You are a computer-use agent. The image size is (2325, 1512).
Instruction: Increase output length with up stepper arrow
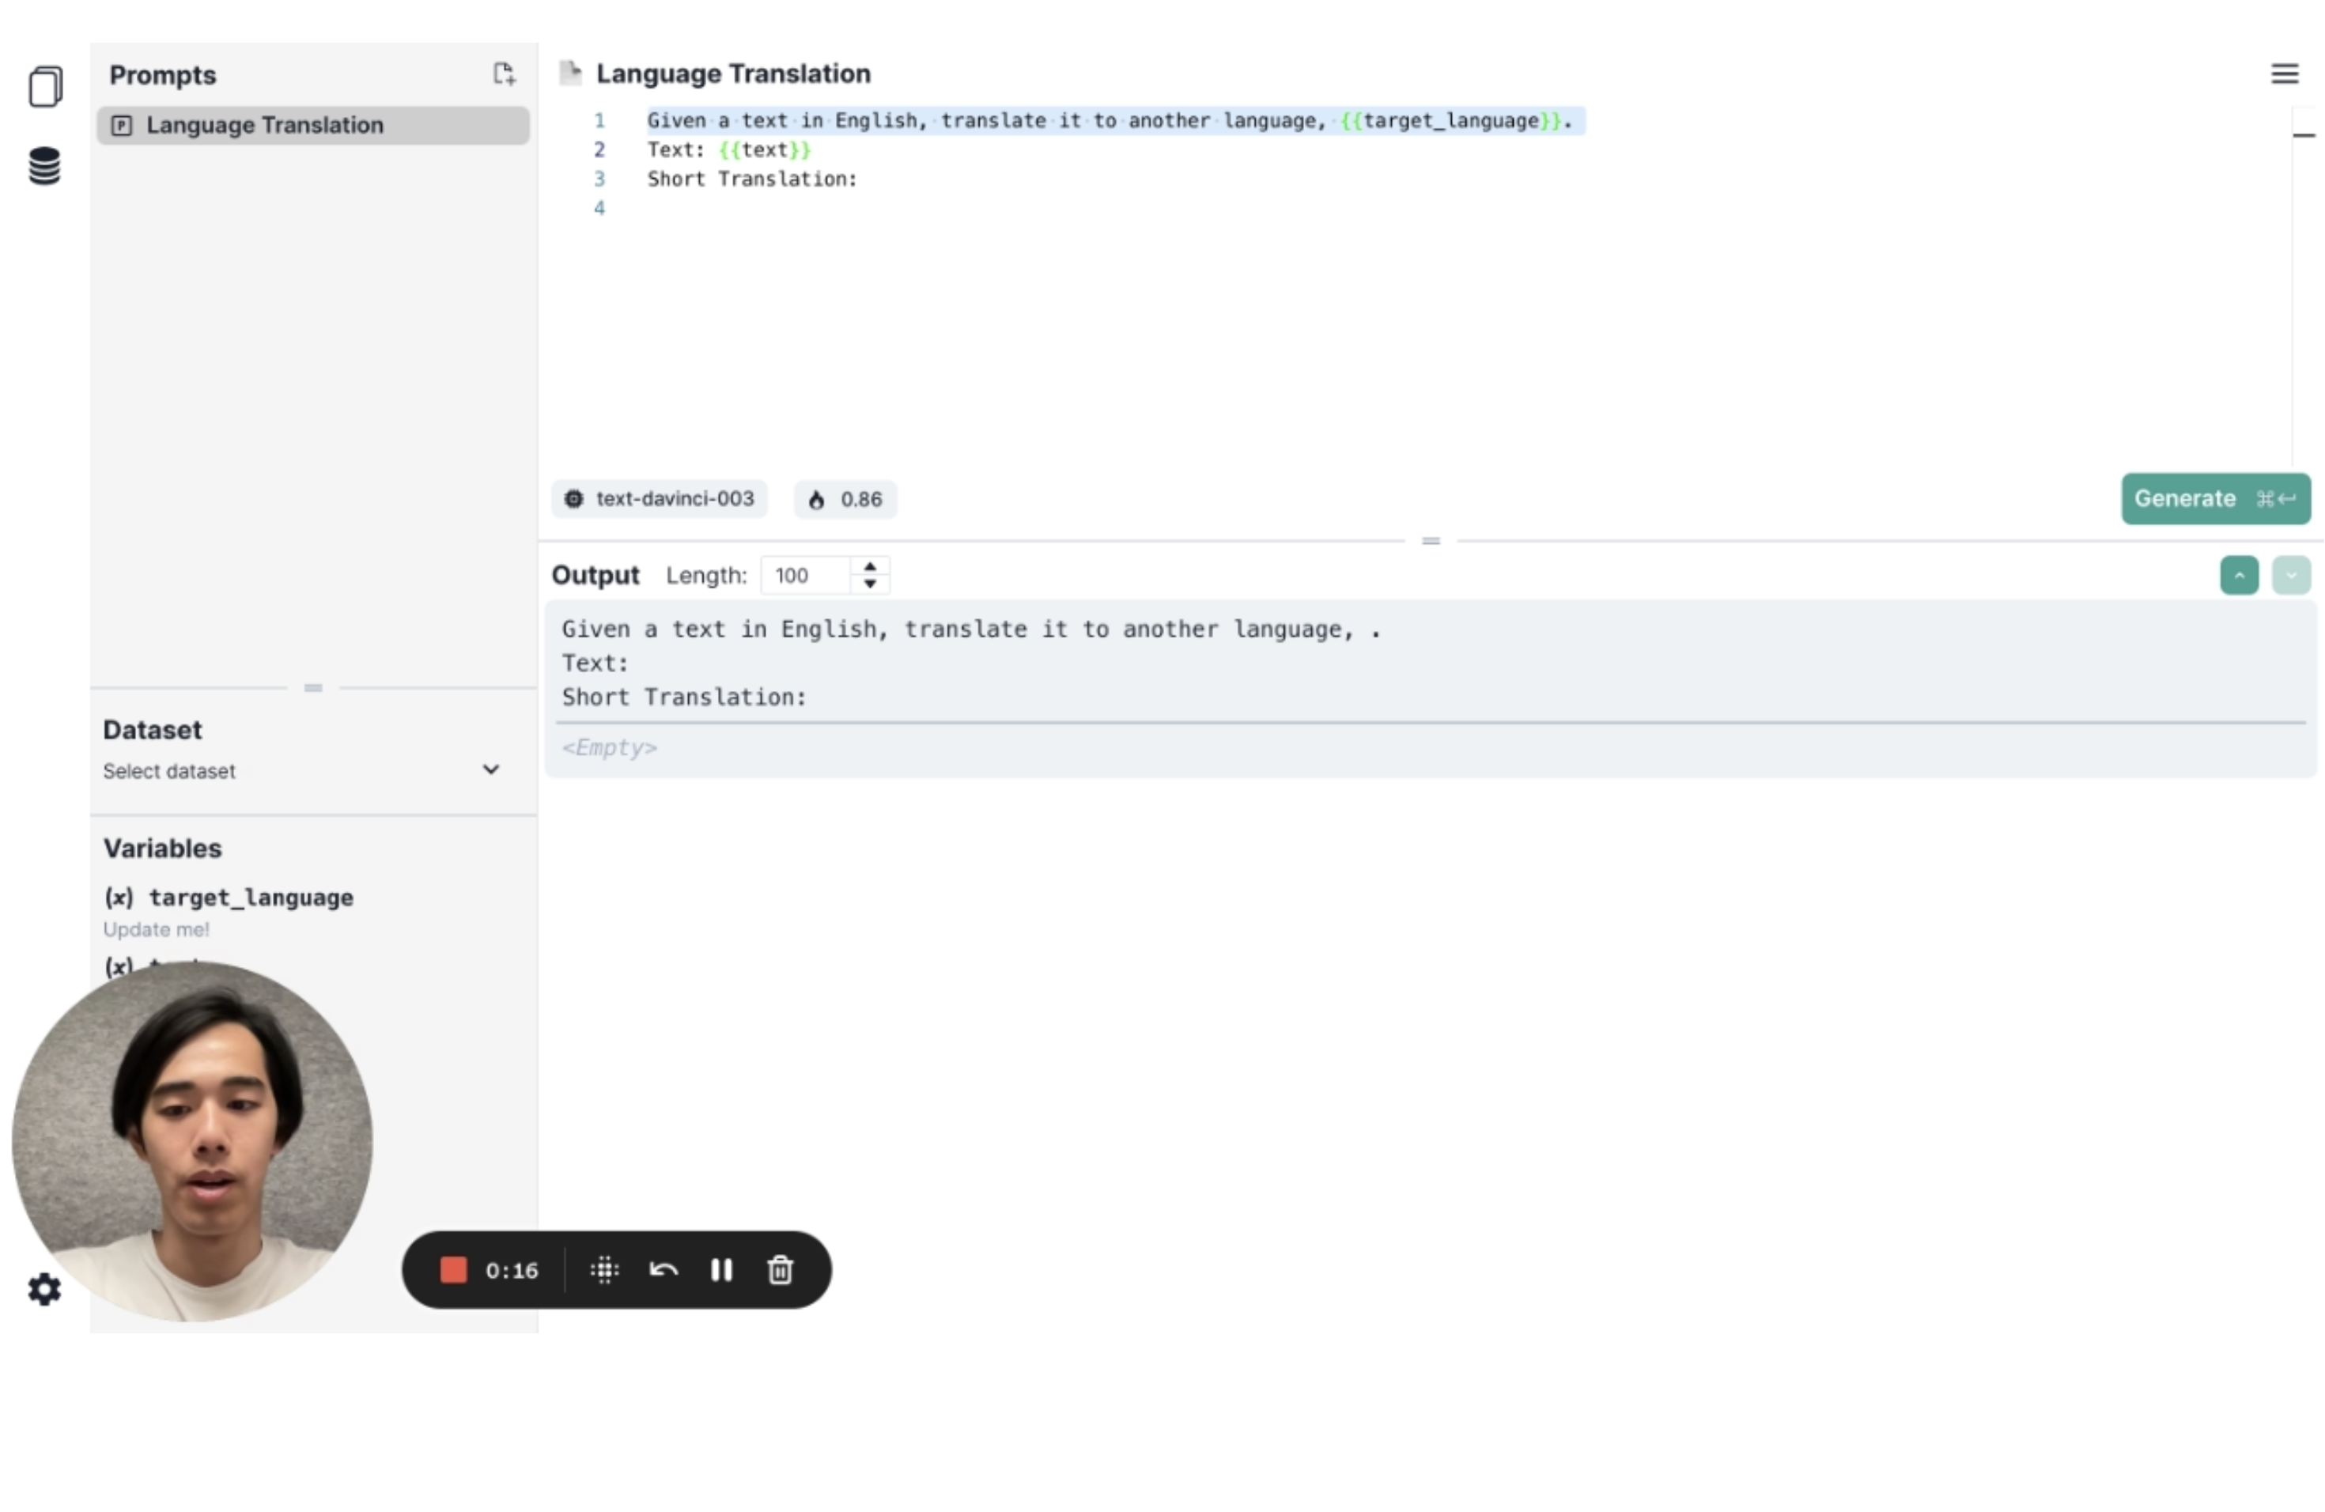[x=869, y=566]
